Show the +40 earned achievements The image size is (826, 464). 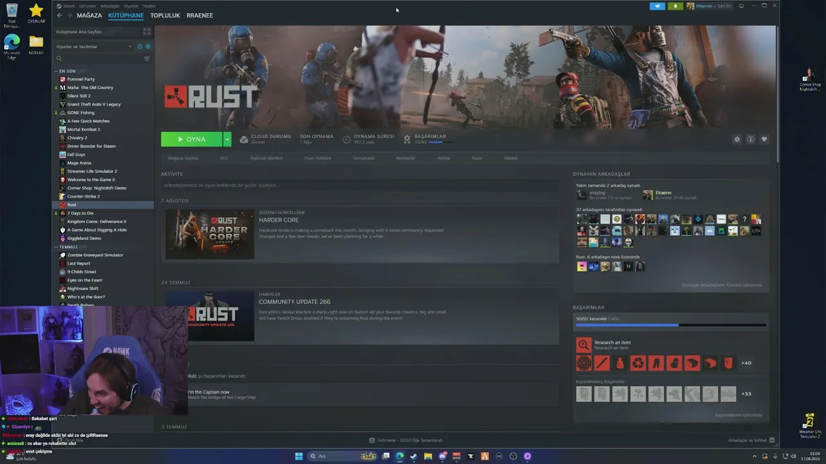[746, 363]
